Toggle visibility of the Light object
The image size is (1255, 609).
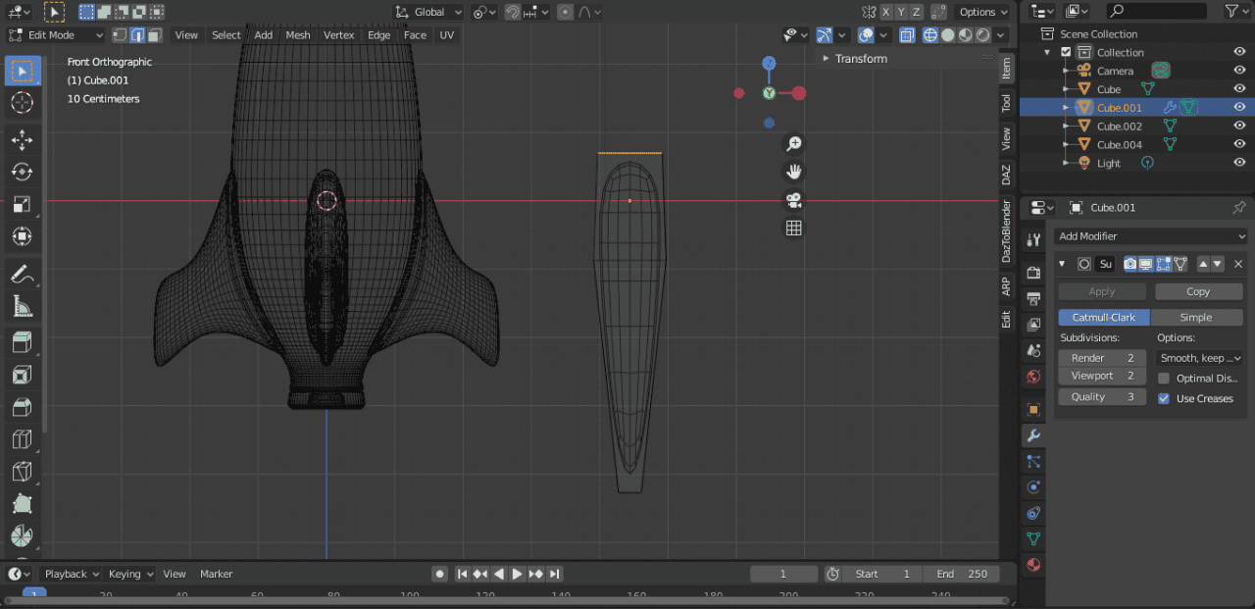click(1238, 163)
